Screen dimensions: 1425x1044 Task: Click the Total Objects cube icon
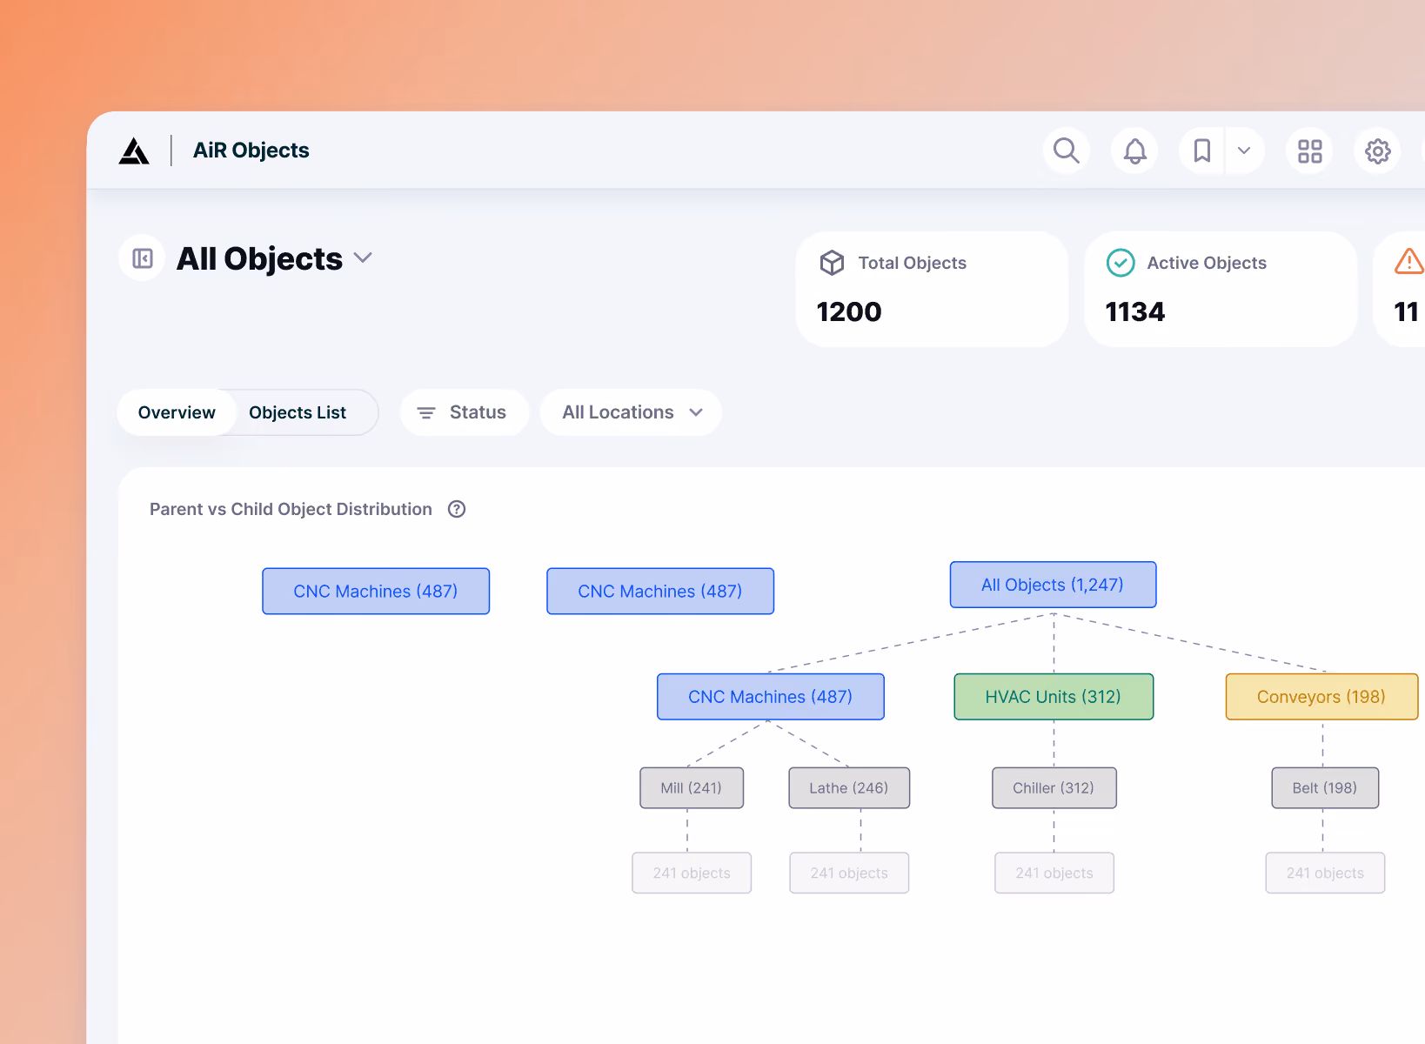832,263
